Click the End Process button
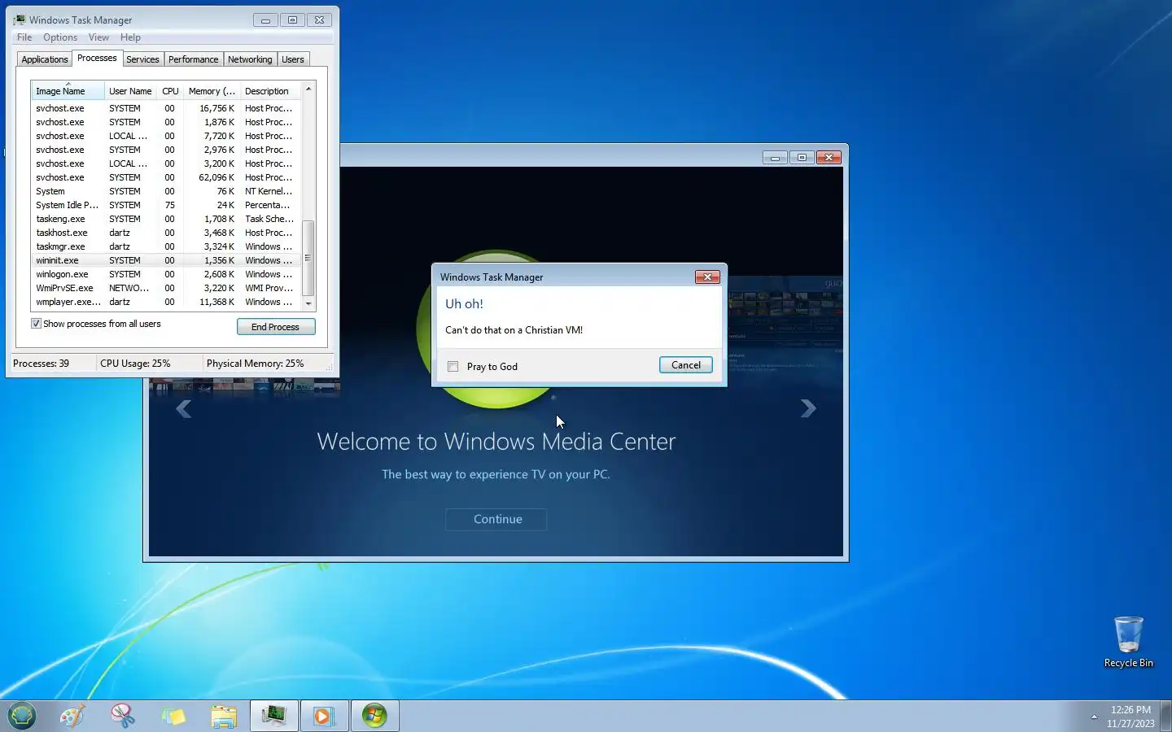Viewport: 1172px width, 732px height. click(x=276, y=327)
